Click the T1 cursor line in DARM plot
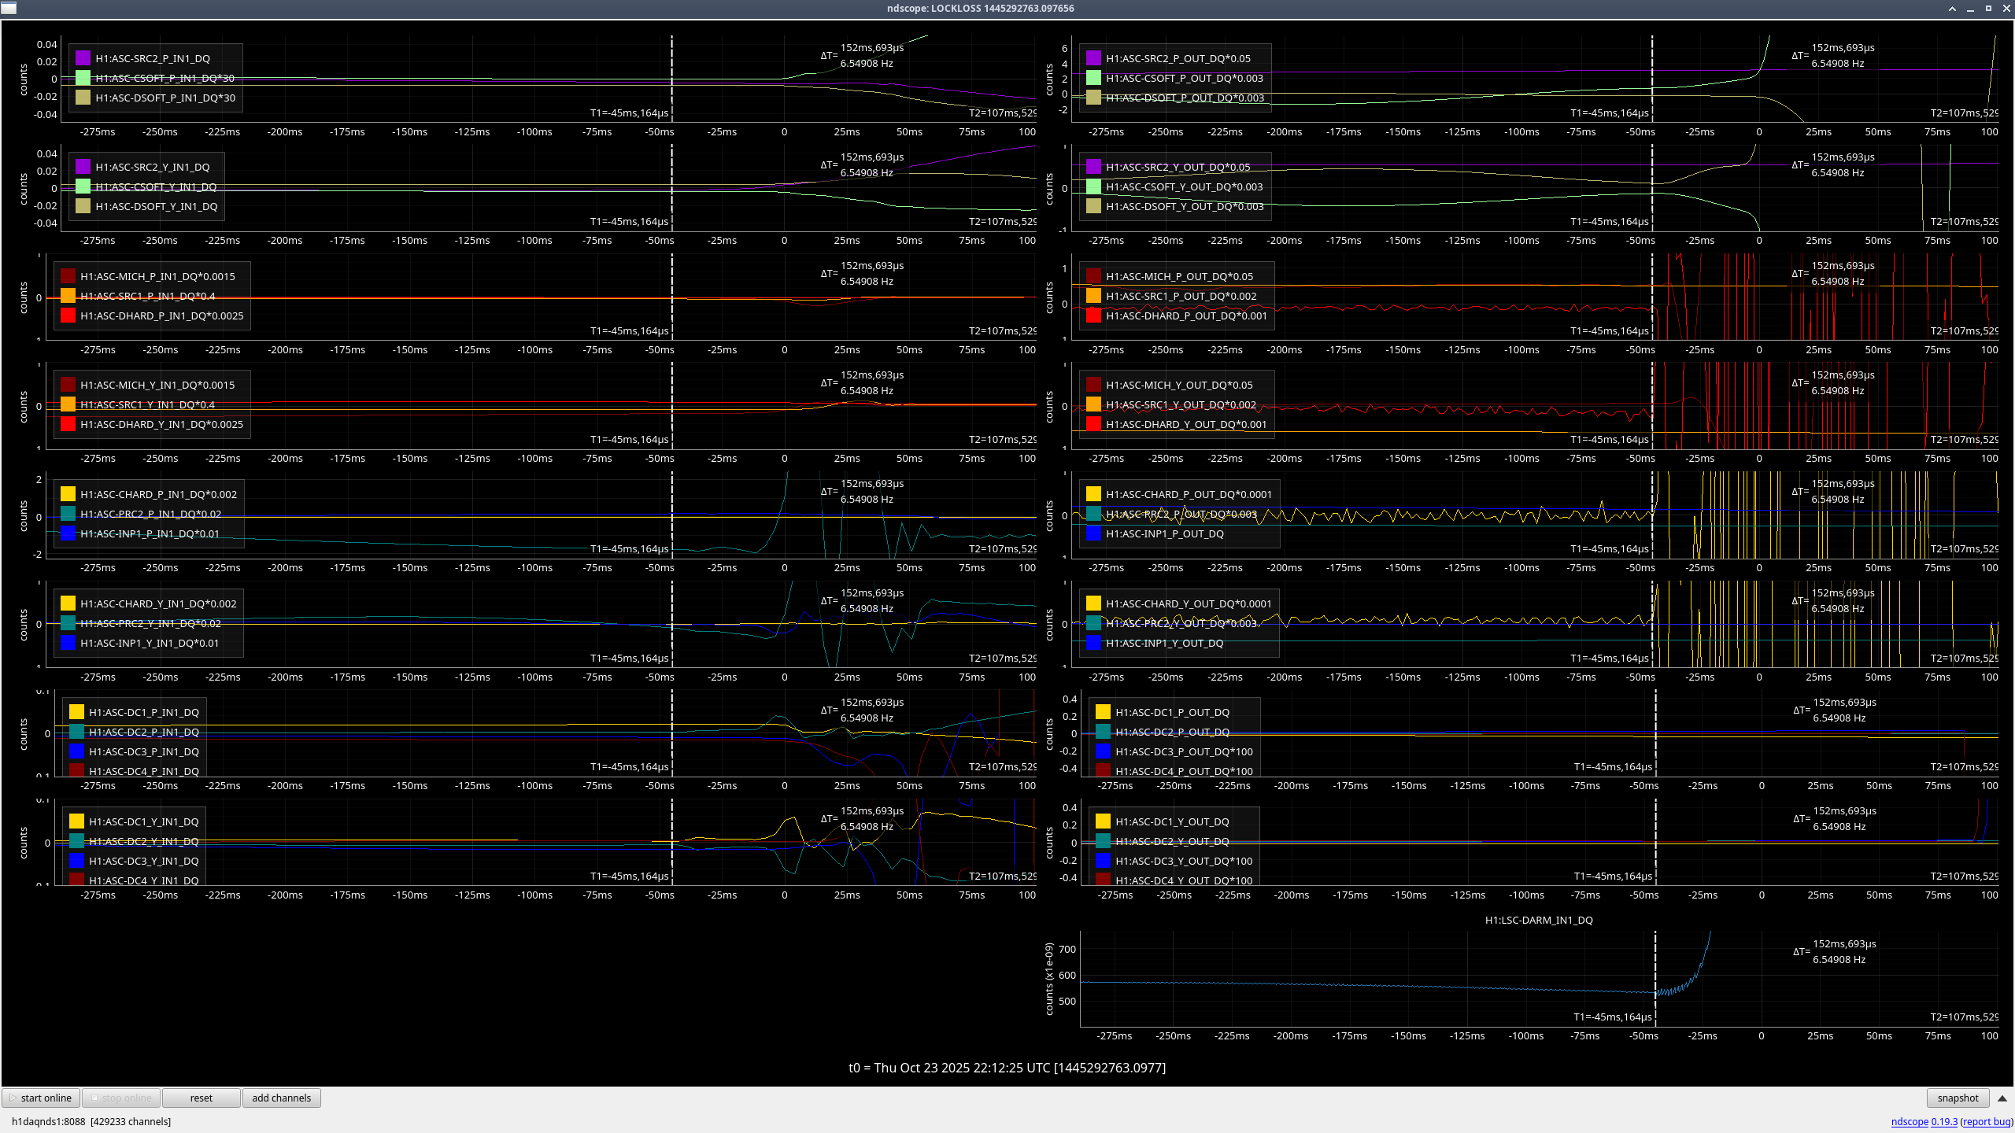The image size is (2015, 1133). pyautogui.click(x=1655, y=976)
